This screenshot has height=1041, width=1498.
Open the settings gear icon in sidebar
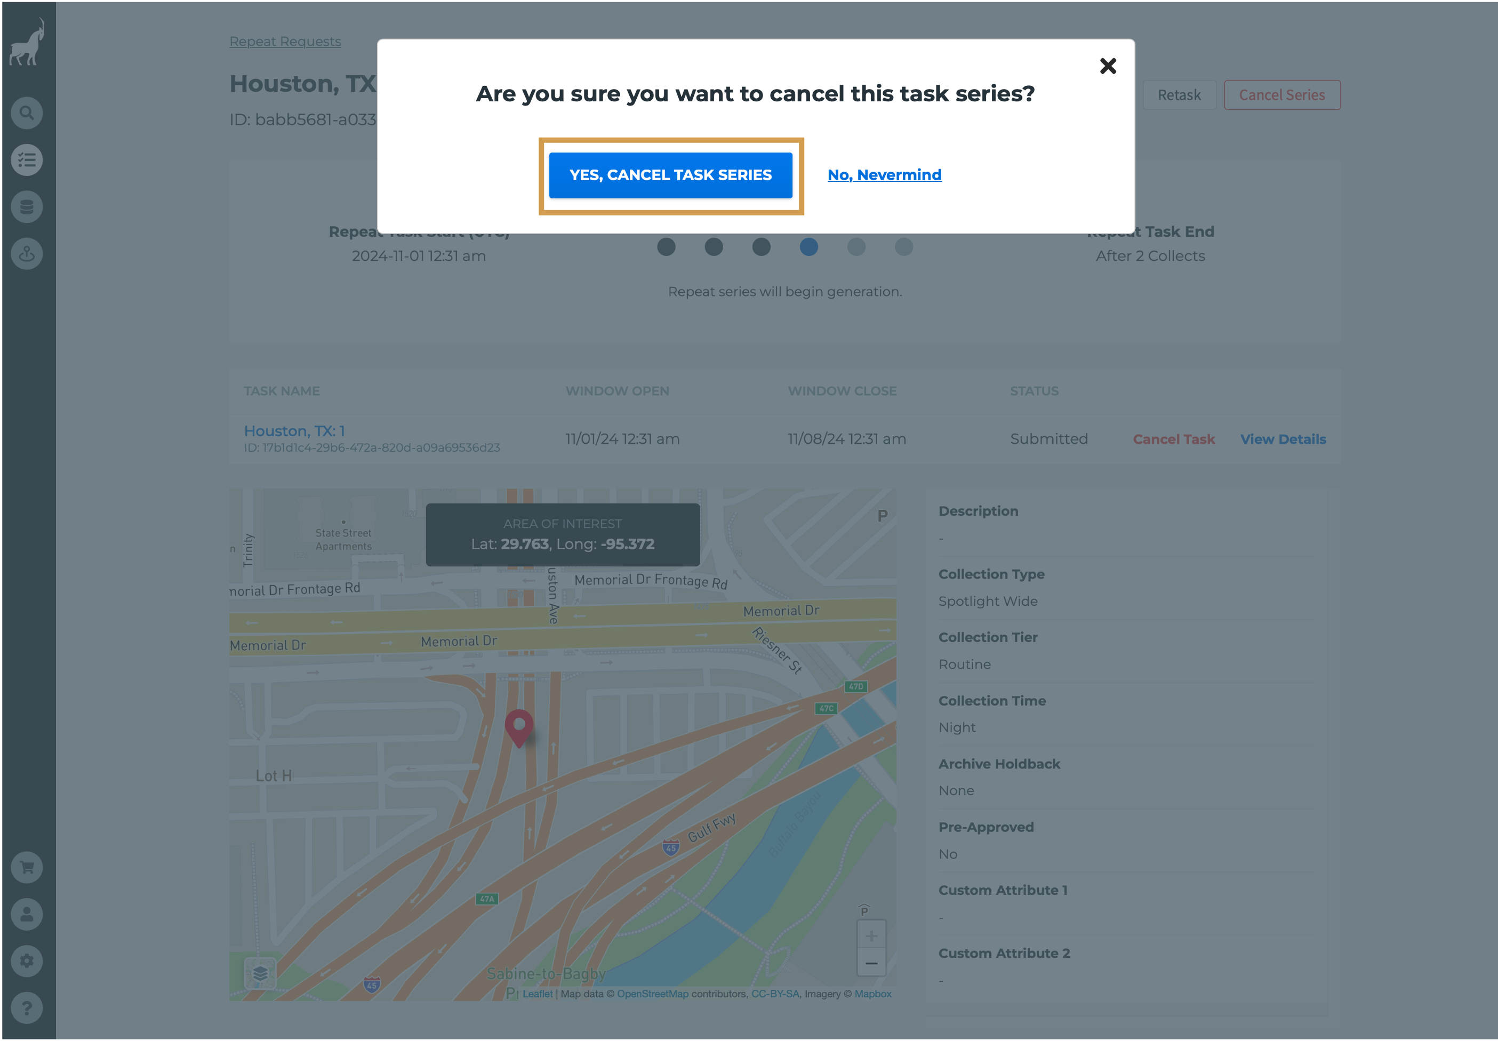(27, 961)
